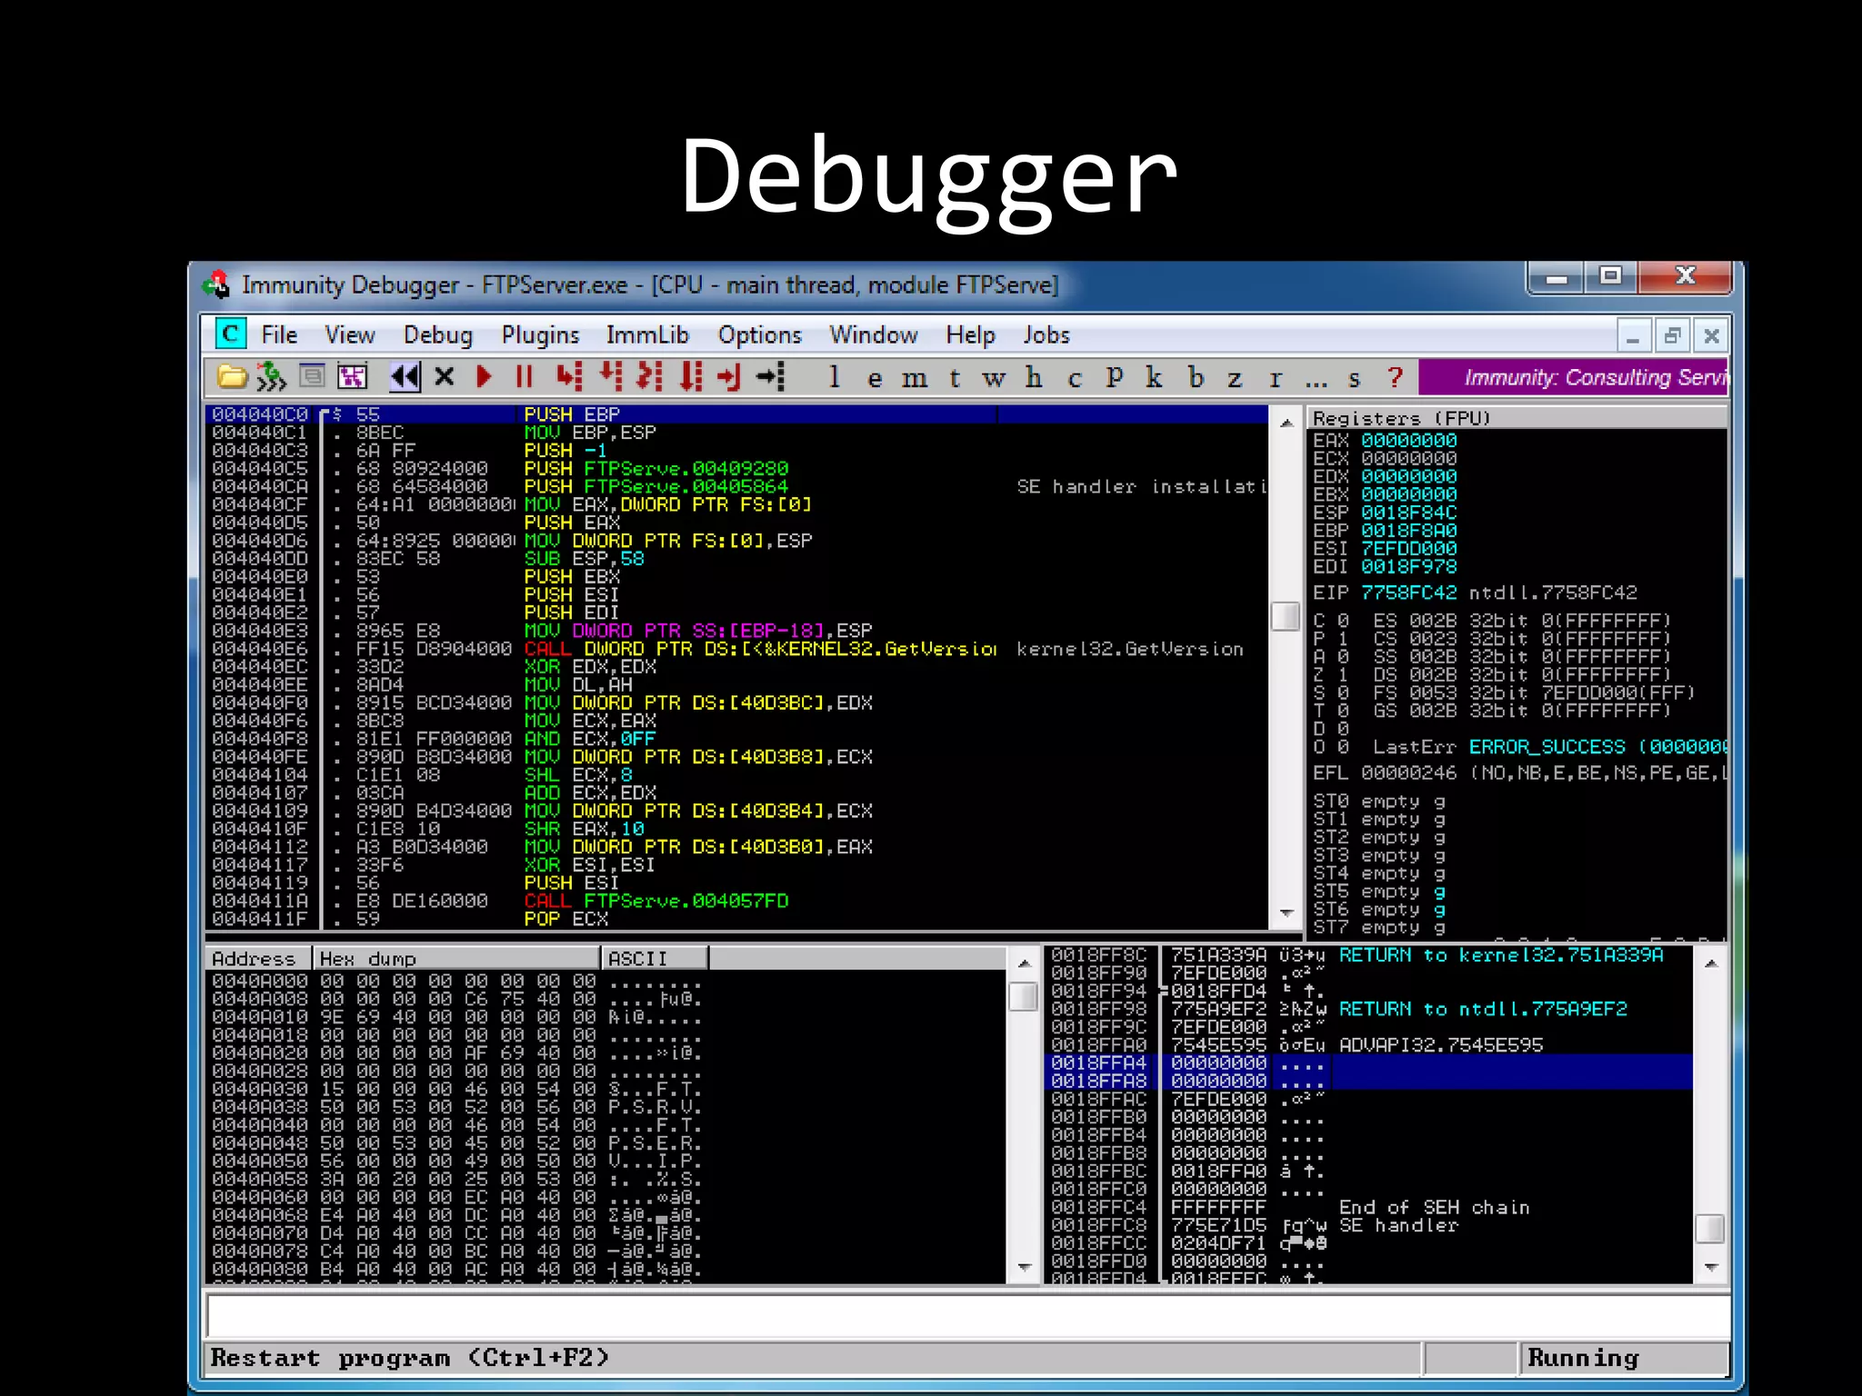Open the Jobs menu
1862x1396 pixels.
click(1046, 334)
